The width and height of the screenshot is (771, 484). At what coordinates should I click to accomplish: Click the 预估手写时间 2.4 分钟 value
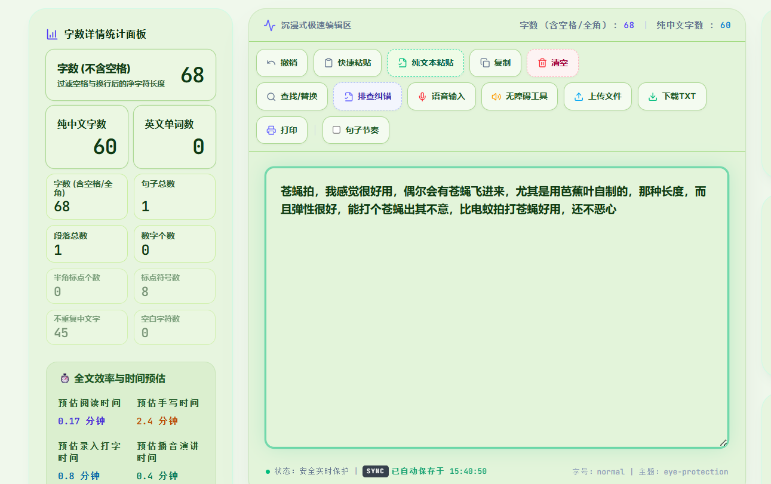157,421
